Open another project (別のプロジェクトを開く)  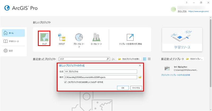(129, 59)
